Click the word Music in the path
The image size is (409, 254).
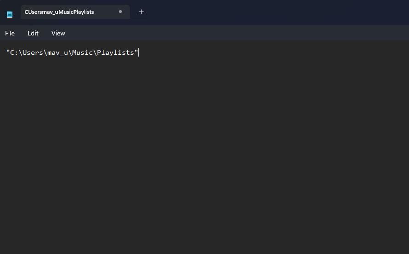(82, 52)
